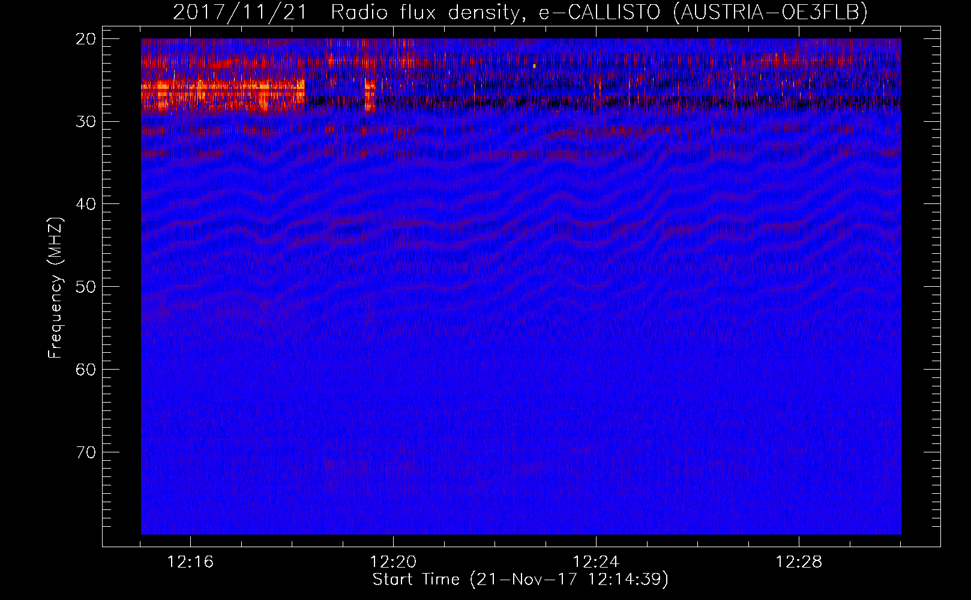
Task: Click the frequency tick label "20"
Action: click(86, 39)
